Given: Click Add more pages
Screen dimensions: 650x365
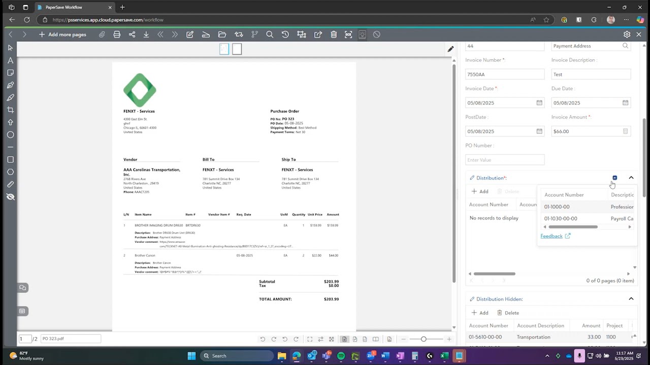Looking at the screenshot, I should 62,34.
